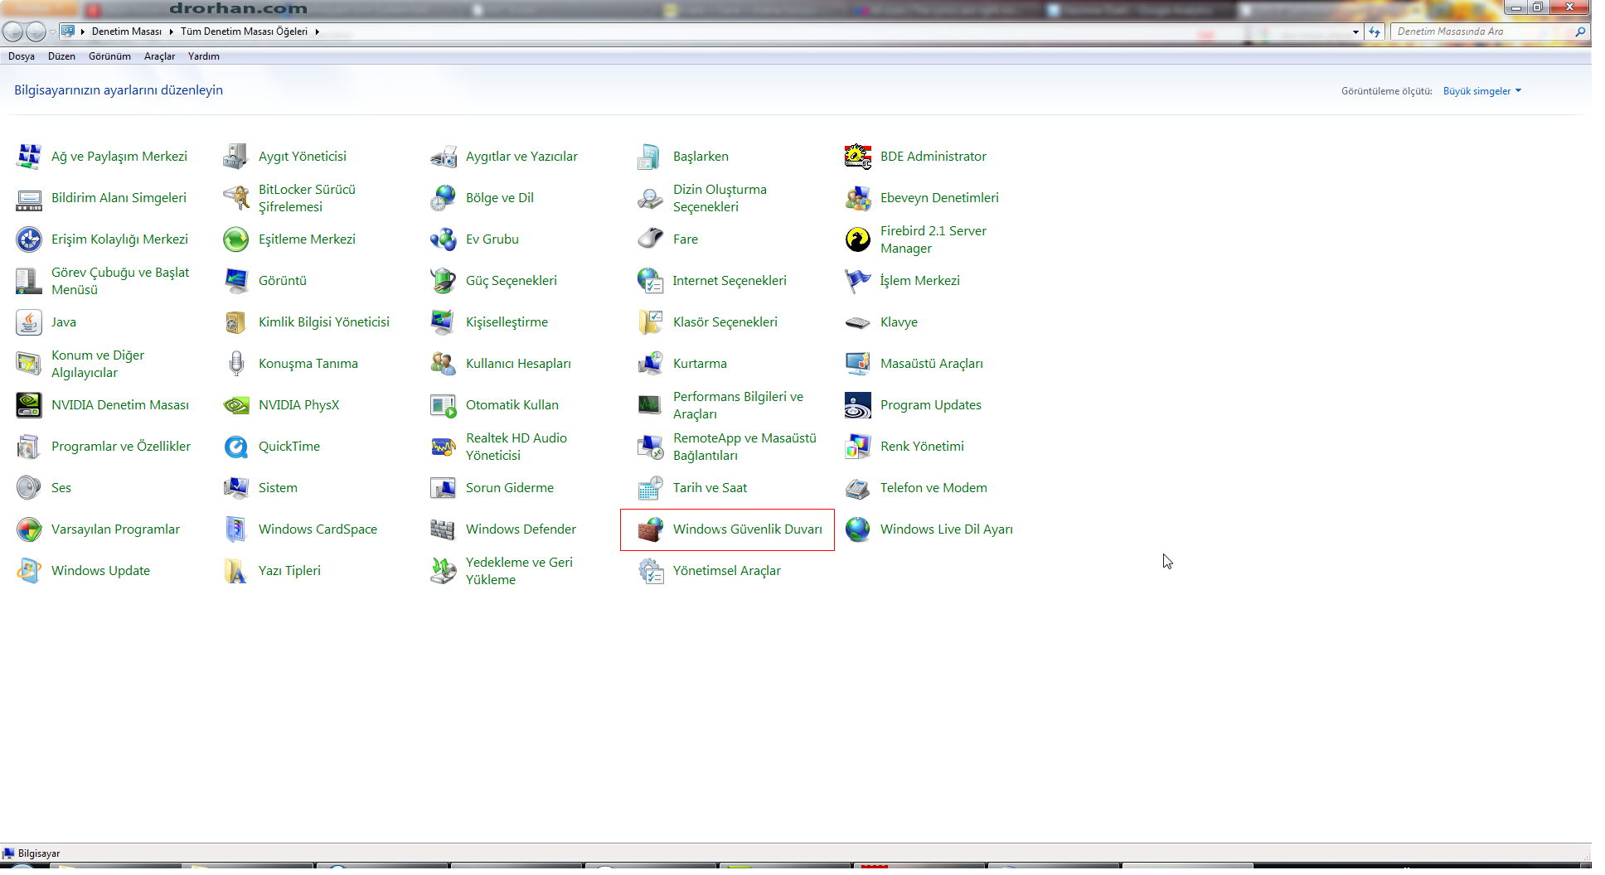This screenshot has height=875, width=1605.
Task: Click the Internet Seçenekleri link
Action: pos(730,281)
